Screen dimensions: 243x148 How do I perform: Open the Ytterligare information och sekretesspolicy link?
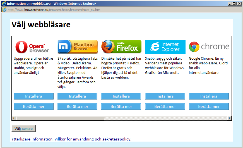click(71, 139)
